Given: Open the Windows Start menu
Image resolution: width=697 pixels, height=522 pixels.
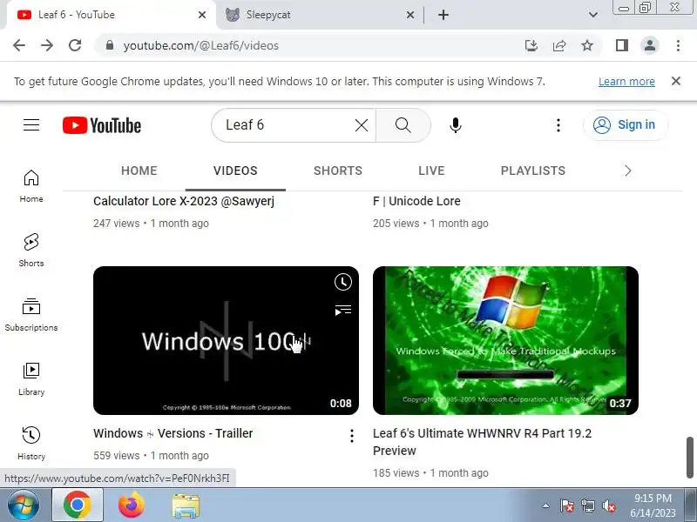Looking at the screenshot, I should coord(24,505).
